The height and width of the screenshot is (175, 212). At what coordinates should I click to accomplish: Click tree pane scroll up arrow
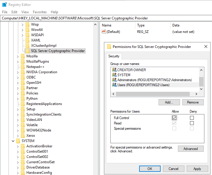[x=95, y=24]
